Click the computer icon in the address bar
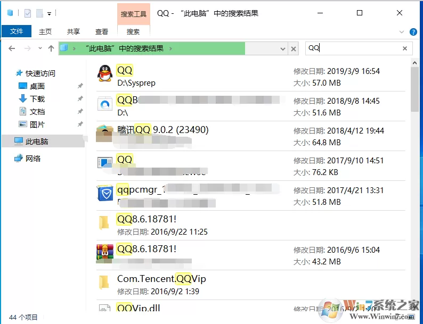423x324 pixels. (x=64, y=48)
